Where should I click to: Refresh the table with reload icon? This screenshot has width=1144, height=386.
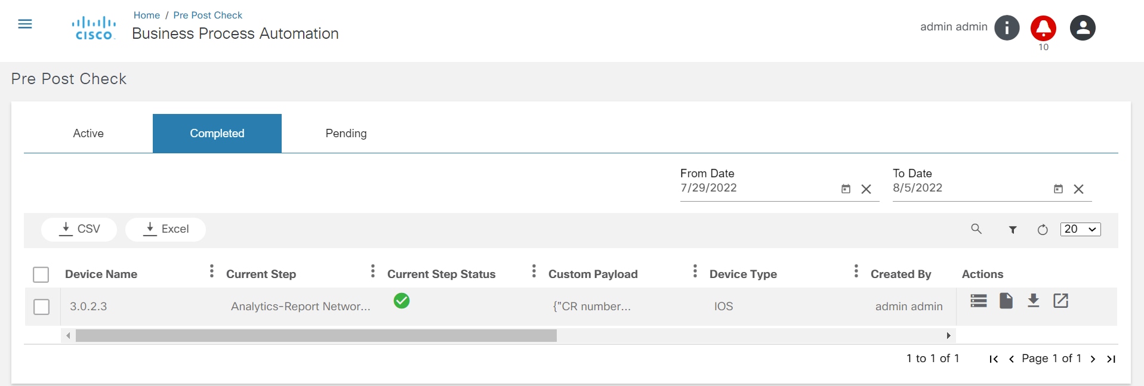[x=1043, y=230]
